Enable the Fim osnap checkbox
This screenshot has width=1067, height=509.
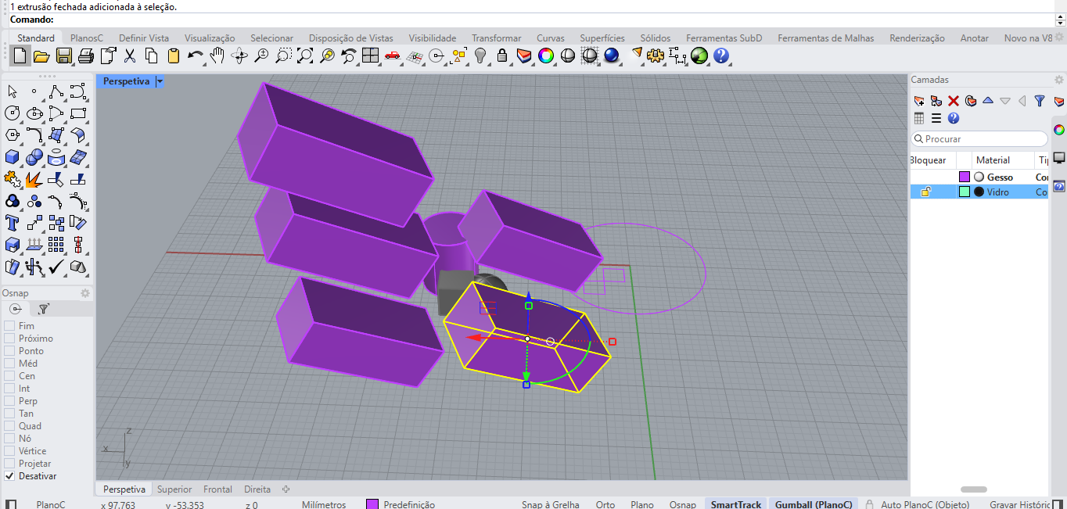coord(9,326)
